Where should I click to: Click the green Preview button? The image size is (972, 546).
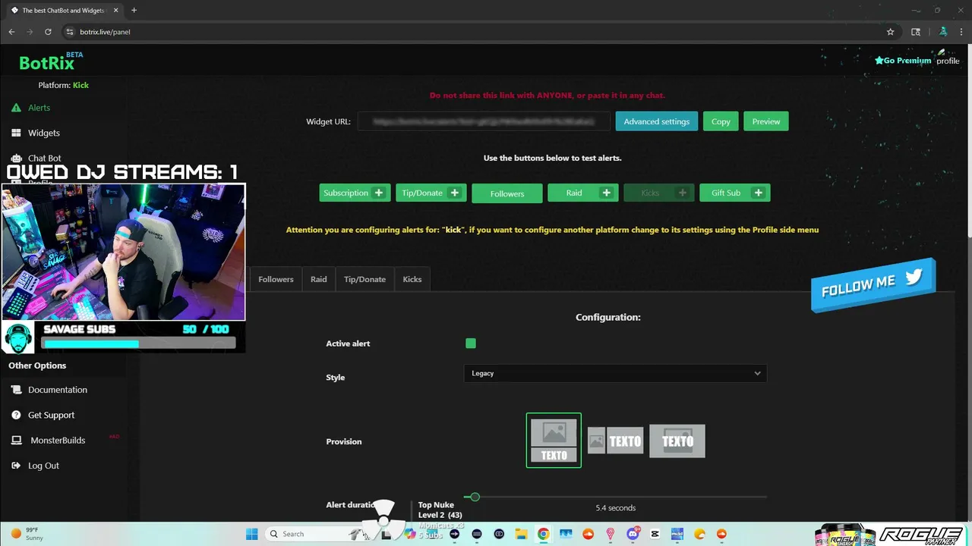pos(766,121)
